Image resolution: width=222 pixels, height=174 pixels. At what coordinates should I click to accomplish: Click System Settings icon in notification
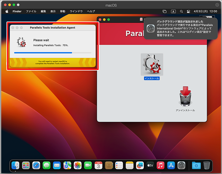[x=151, y=28]
